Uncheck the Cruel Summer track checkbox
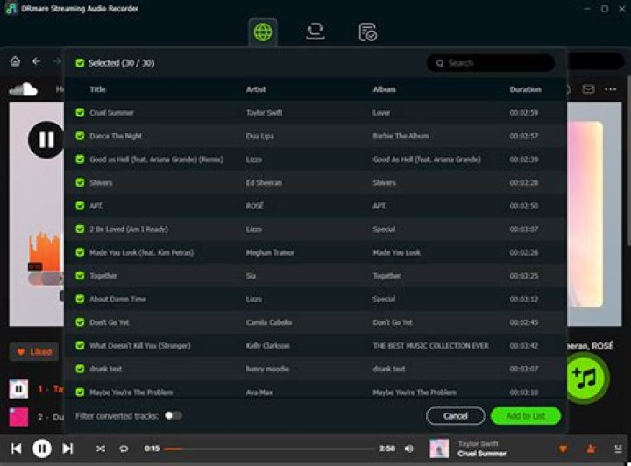This screenshot has height=466, width=631. click(80, 113)
